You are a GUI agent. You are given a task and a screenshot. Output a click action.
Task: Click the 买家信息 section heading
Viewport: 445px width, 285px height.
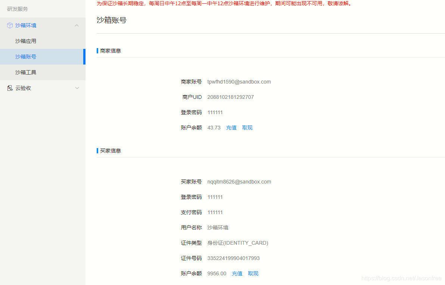point(110,151)
